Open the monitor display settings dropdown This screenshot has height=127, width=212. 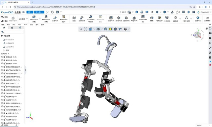[x=129, y=29]
